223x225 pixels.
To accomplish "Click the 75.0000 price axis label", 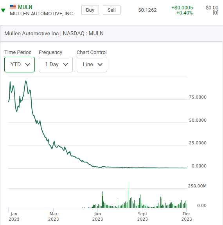I will pyautogui.click(x=198, y=97).
